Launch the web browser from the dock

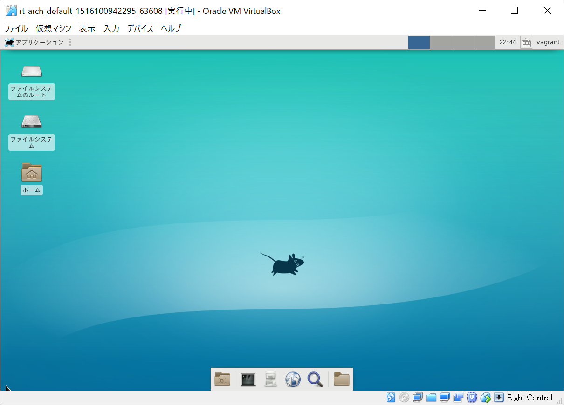pyautogui.click(x=293, y=379)
